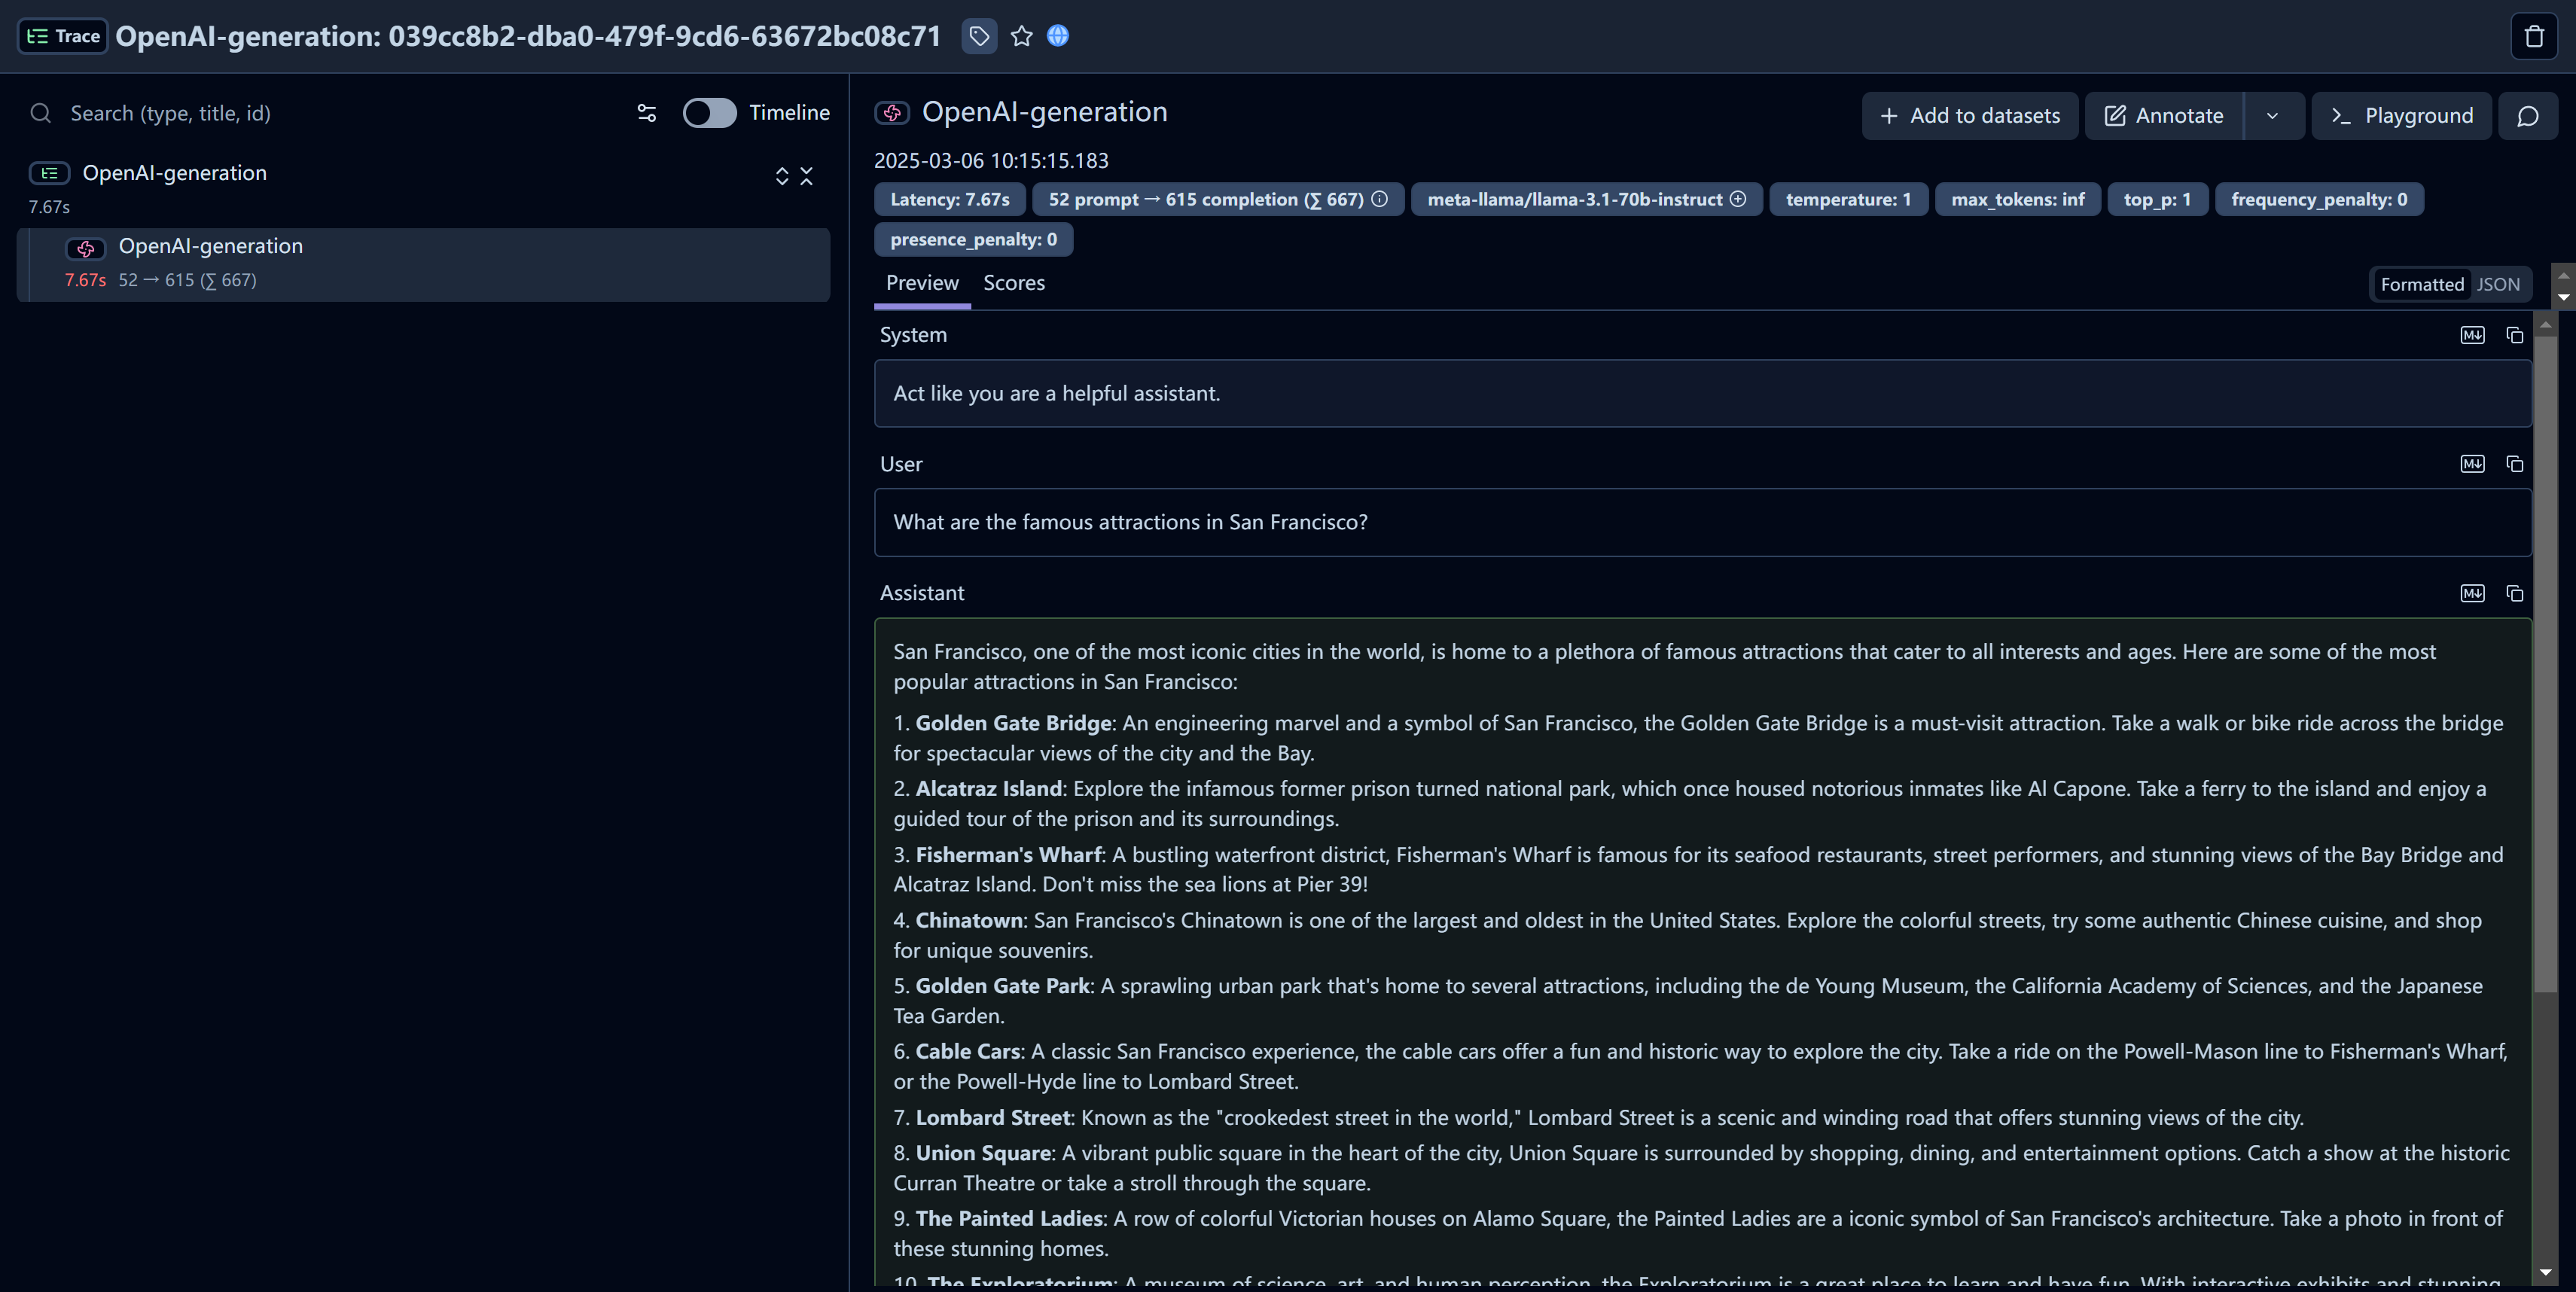The width and height of the screenshot is (2576, 1292).
Task: Click the timestamp 2025-03-06 10:15:15.183
Action: click(991, 161)
